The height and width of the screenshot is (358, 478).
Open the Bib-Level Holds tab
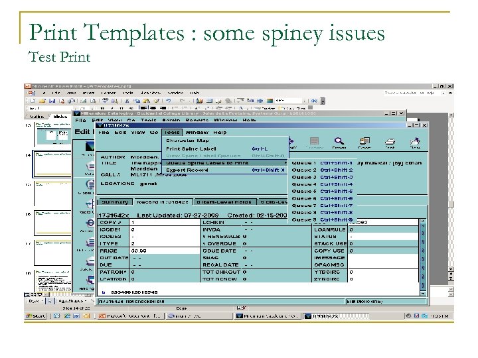[273, 202]
